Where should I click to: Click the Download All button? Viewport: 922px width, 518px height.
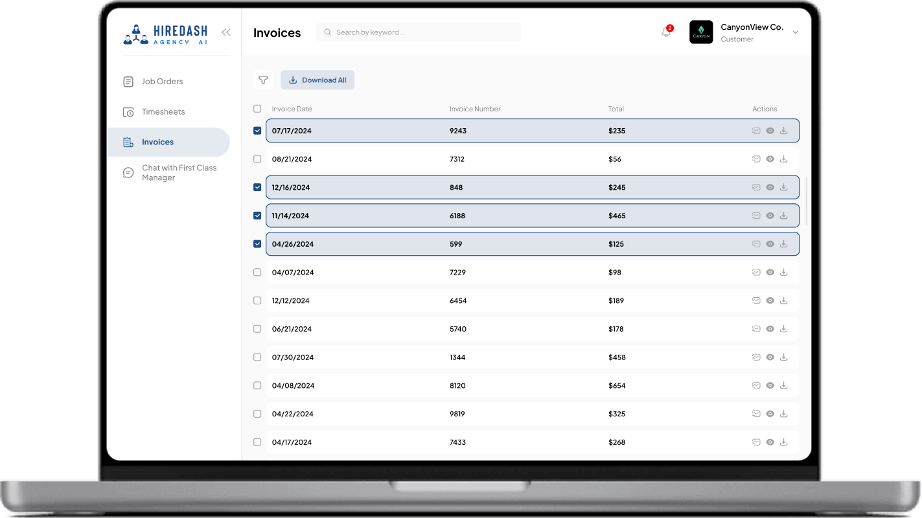click(317, 80)
